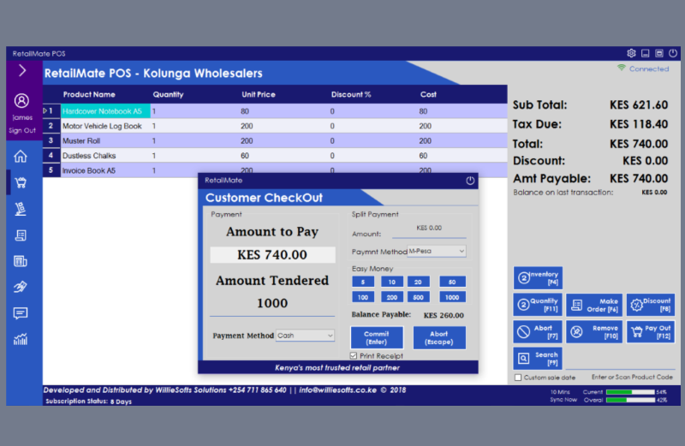685x446 pixels.
Task: Click Balance Payable KES 260.00 value
Action: (444, 315)
